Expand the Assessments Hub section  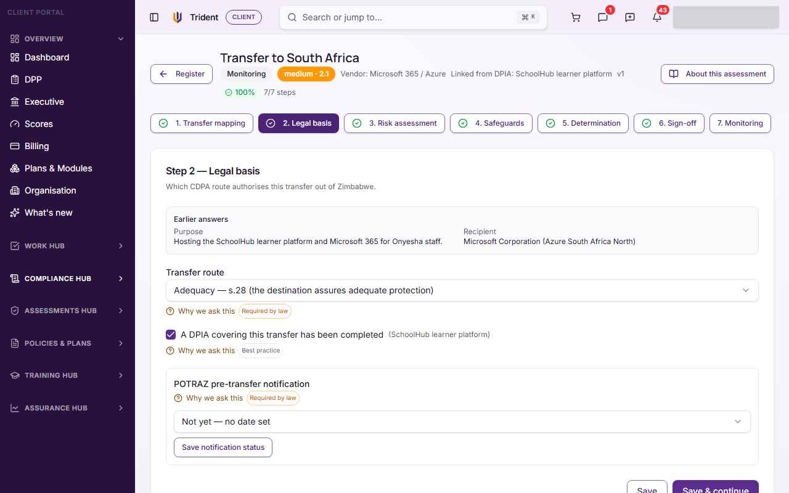pyautogui.click(x=67, y=311)
